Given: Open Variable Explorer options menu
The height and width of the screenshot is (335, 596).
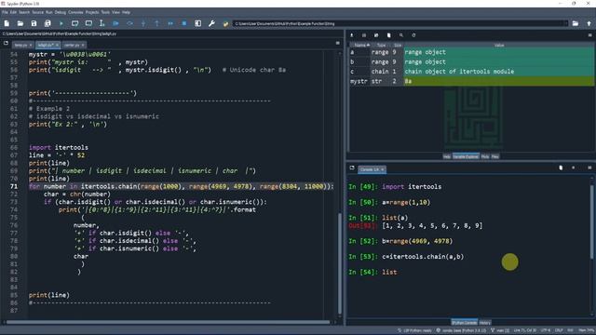Looking at the screenshot, I should click(589, 35).
